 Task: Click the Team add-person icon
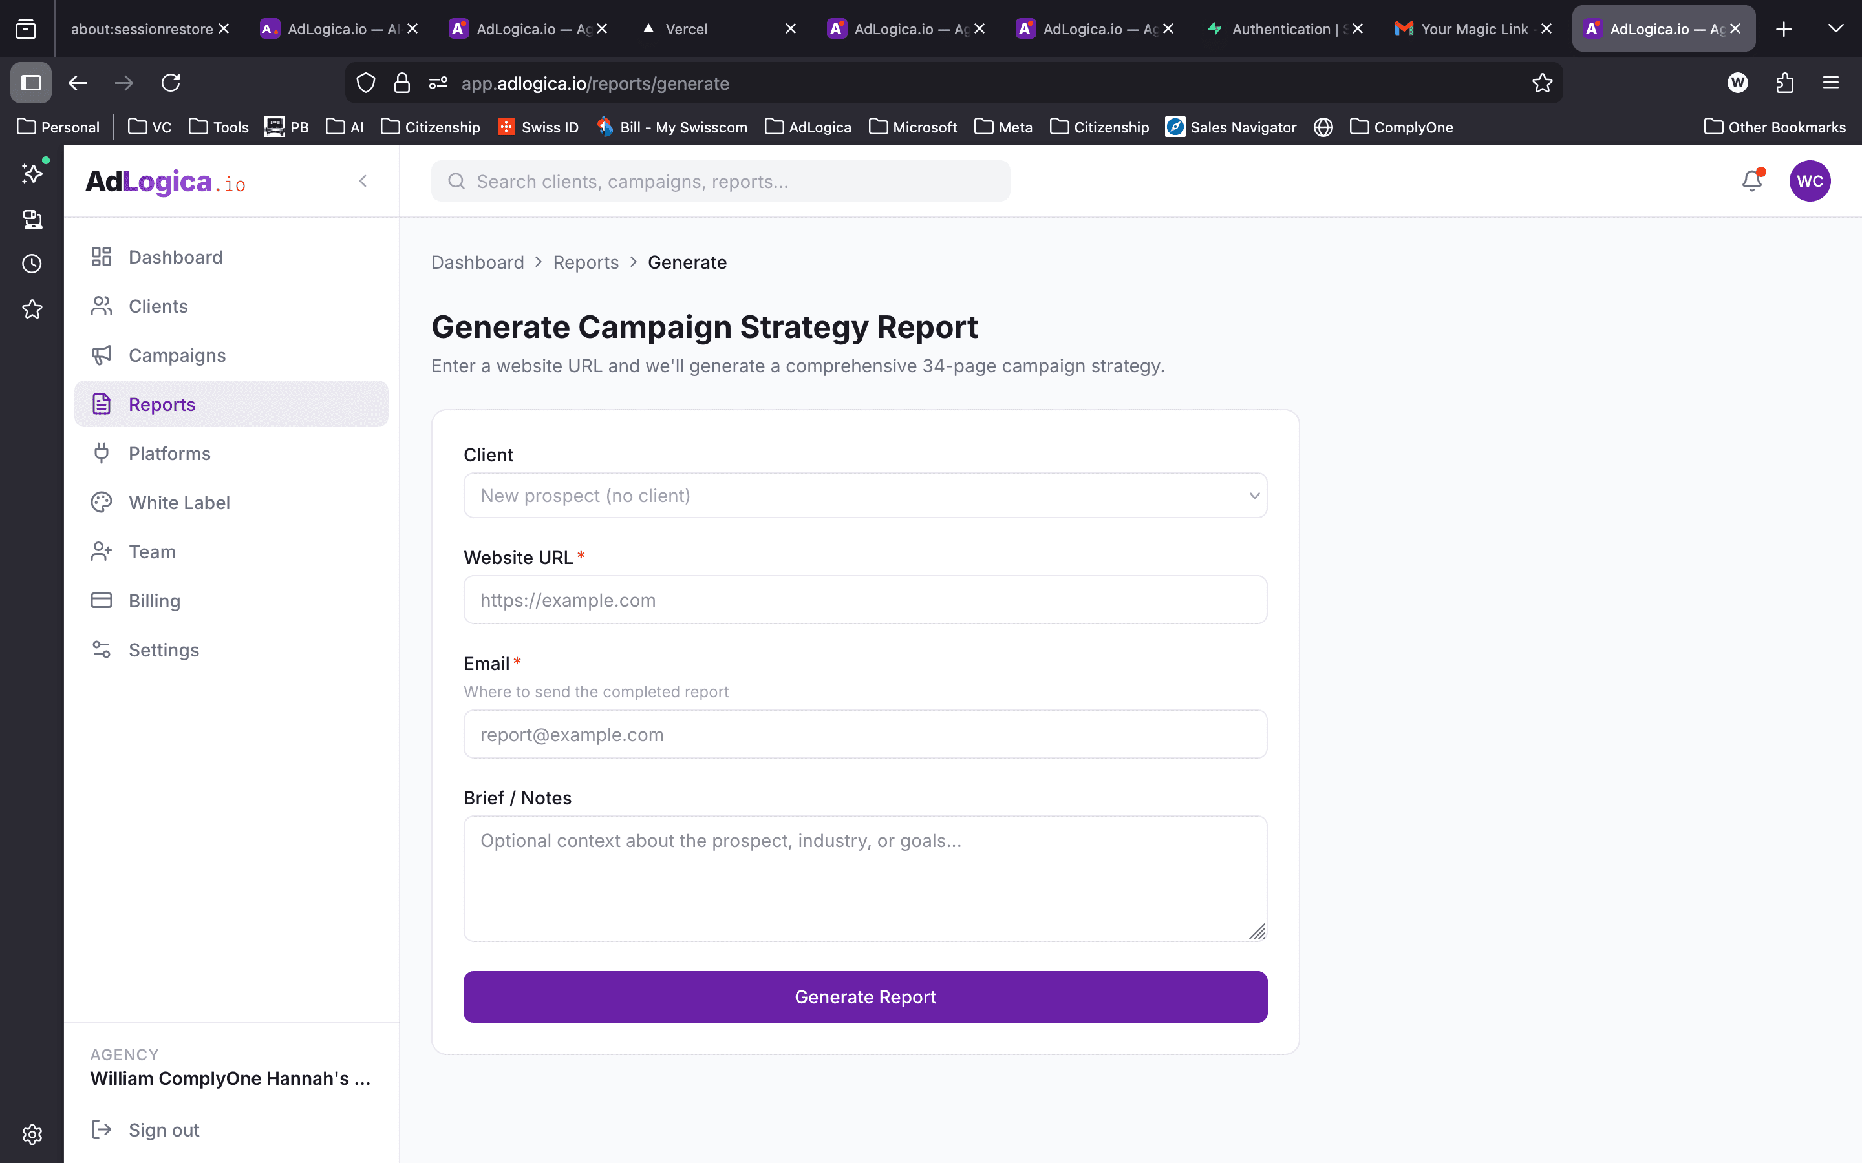pos(102,550)
